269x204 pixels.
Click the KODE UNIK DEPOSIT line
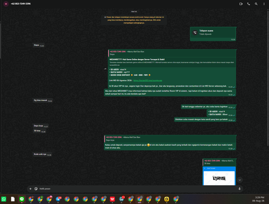coord(131,75)
